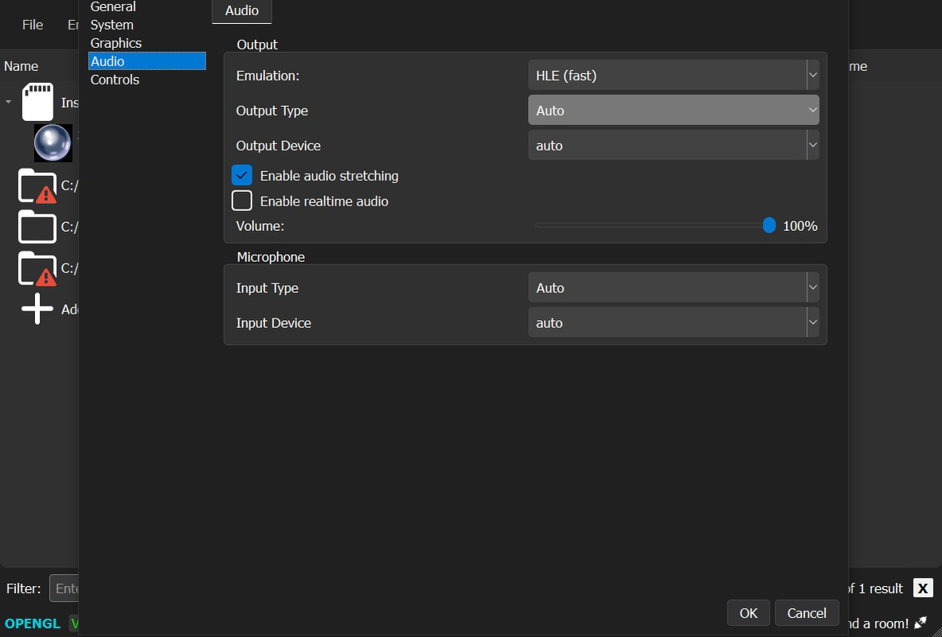Click the plain folder icon without warning
Image resolution: width=942 pixels, height=637 pixels.
tap(38, 227)
